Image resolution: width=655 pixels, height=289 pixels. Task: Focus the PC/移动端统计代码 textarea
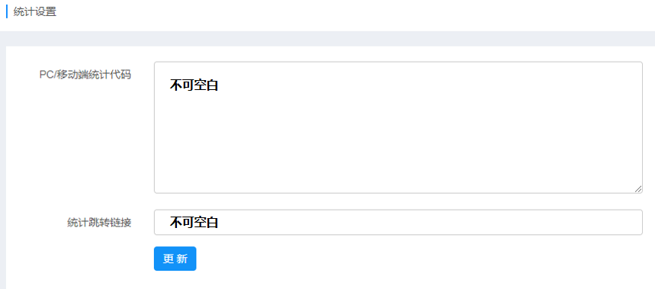click(398, 127)
